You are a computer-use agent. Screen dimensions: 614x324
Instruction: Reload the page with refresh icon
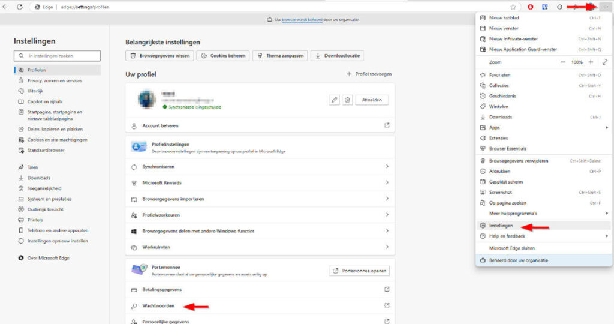[x=20, y=7]
